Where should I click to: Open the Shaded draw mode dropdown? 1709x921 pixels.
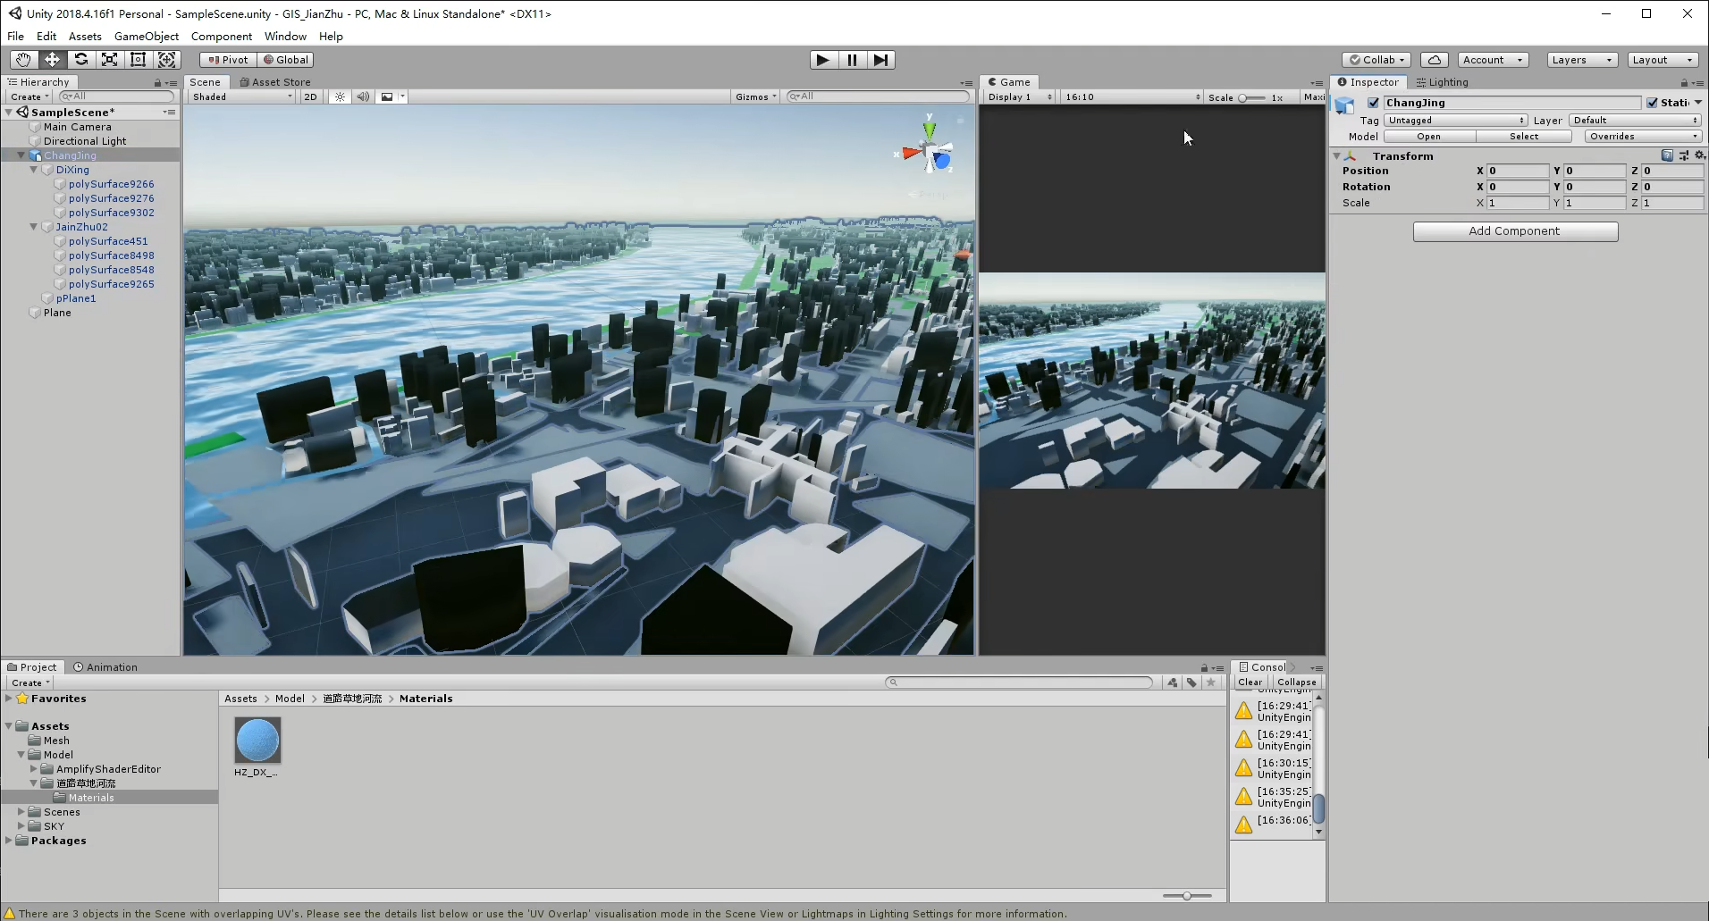click(x=242, y=96)
